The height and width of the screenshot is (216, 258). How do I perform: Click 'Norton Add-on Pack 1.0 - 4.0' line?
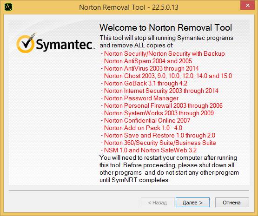point(141,128)
